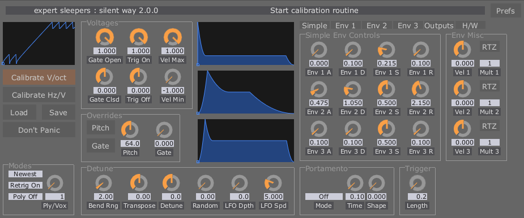Click the Portamento Time knob

[355, 183]
